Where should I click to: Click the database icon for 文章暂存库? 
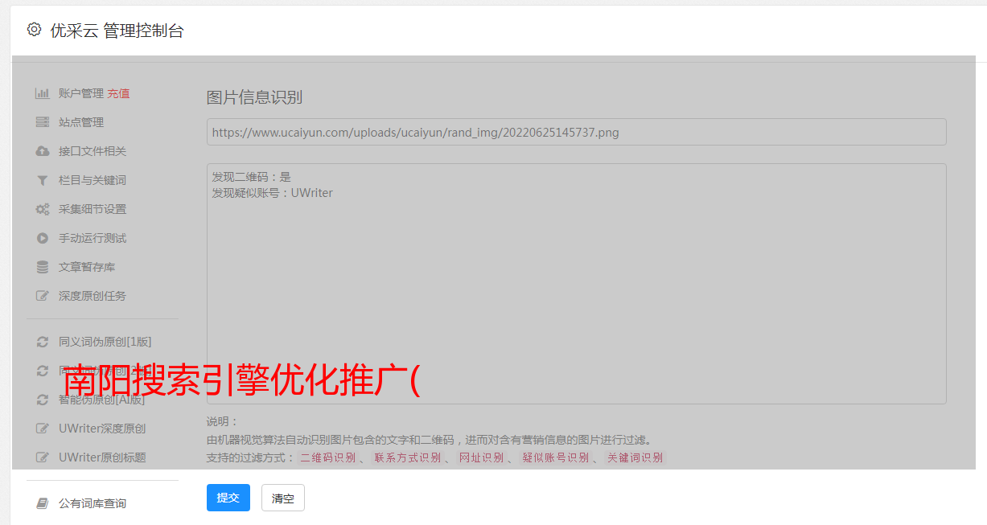pyautogui.click(x=43, y=267)
